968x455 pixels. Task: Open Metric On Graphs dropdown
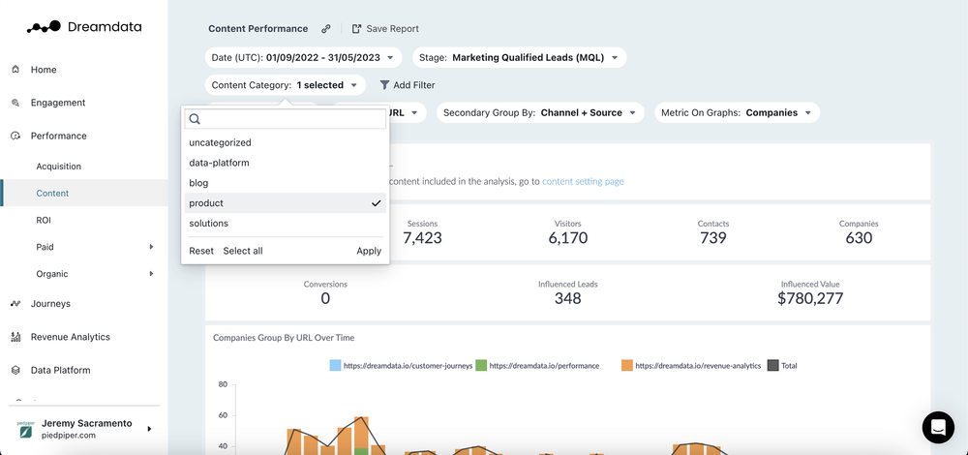pyautogui.click(x=737, y=112)
